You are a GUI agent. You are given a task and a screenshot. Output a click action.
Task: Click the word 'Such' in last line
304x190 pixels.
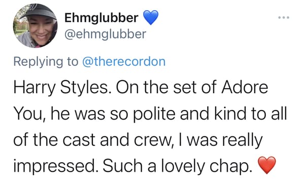pyautogui.click(x=122, y=166)
